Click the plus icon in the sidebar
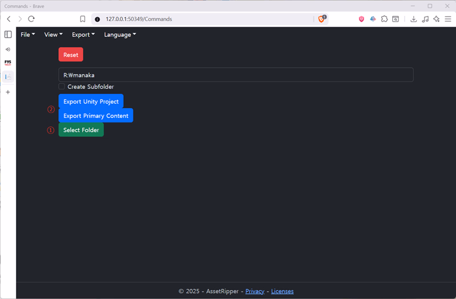 point(8,92)
